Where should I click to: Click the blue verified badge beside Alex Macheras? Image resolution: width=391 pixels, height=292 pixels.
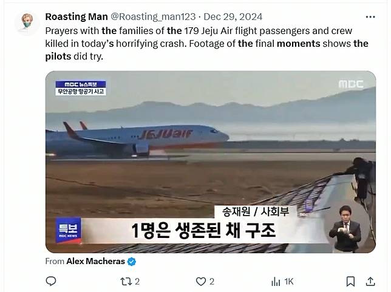click(132, 261)
